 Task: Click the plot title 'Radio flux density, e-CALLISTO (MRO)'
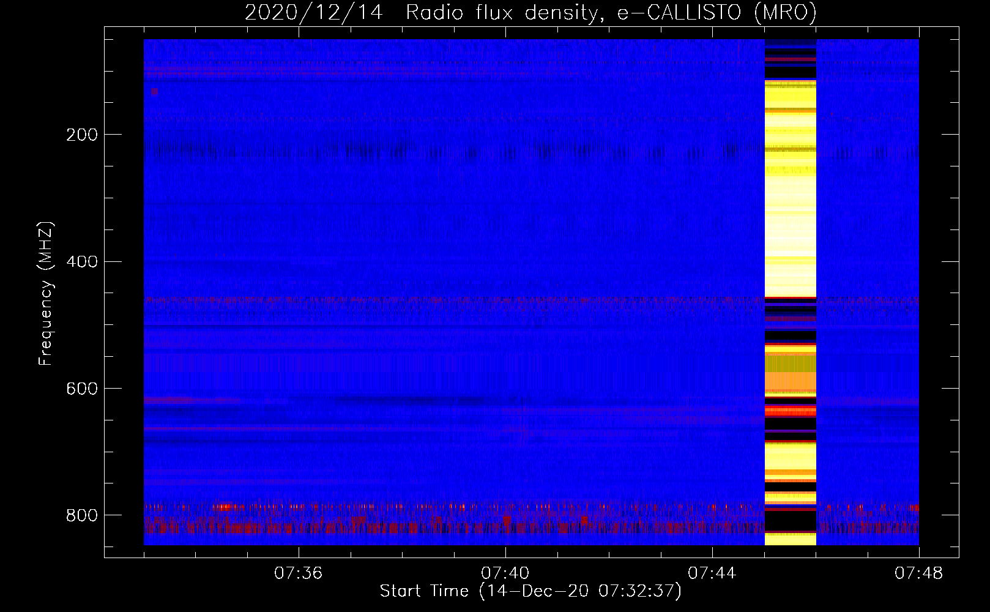(611, 12)
